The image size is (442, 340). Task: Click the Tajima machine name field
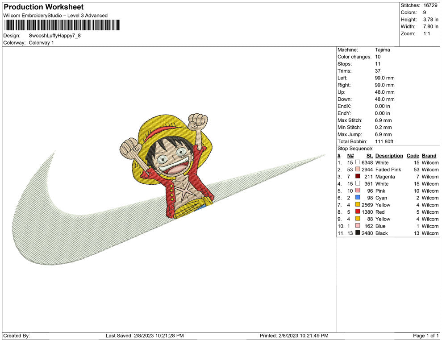[383, 50]
